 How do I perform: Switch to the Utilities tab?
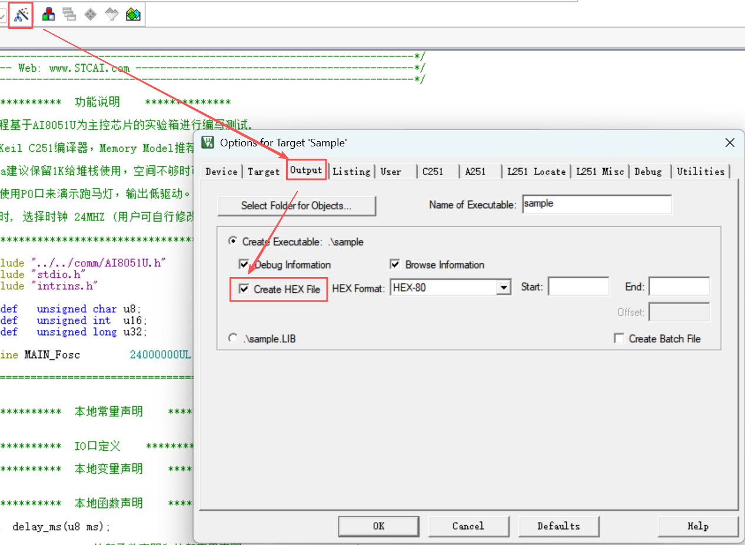click(x=701, y=171)
